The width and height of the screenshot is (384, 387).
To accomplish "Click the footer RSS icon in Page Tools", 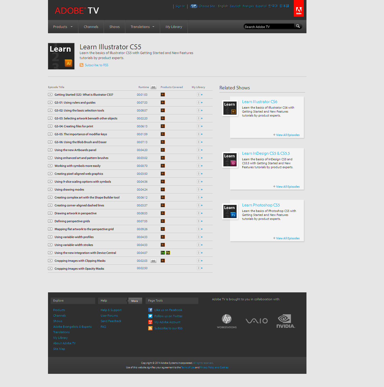I will [x=150, y=328].
